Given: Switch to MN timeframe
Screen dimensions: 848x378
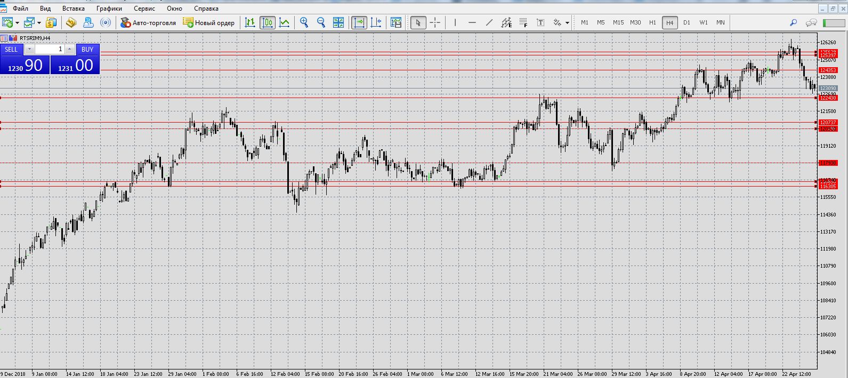Looking at the screenshot, I should [721, 22].
